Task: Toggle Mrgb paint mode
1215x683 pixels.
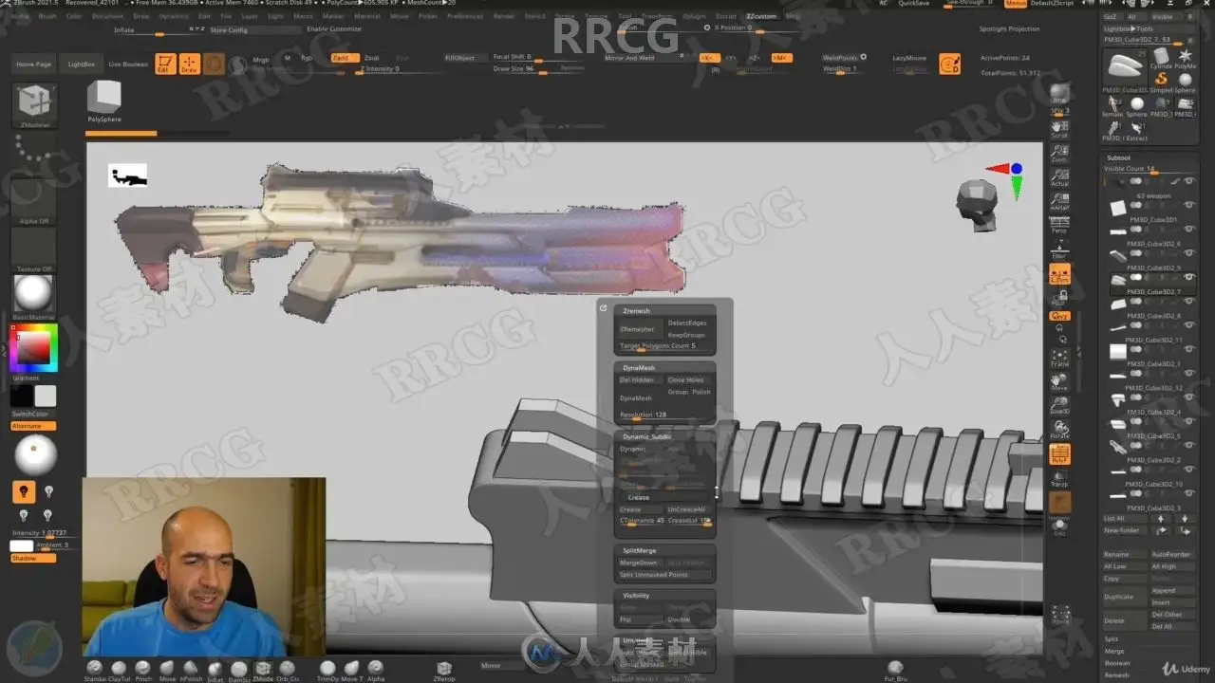Action: coord(261,59)
